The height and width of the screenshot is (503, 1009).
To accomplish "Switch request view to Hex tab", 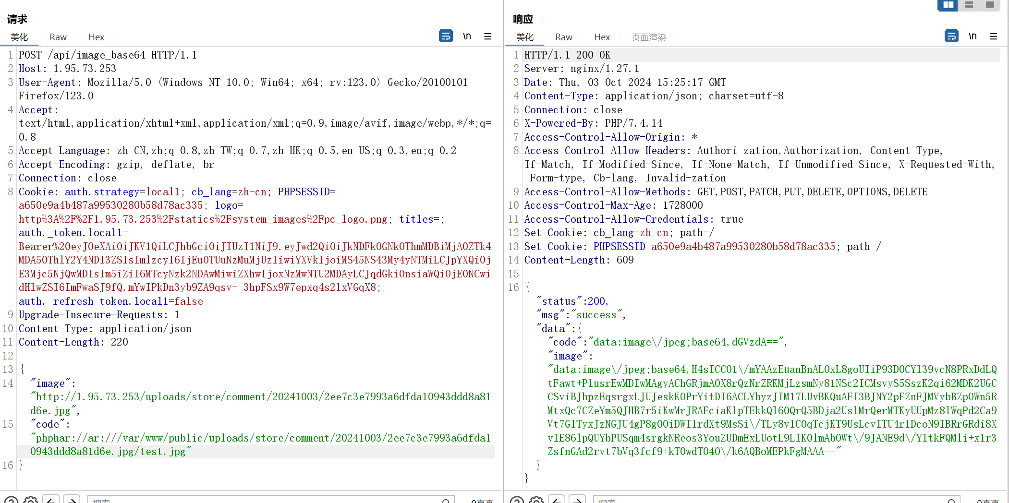I will (x=96, y=37).
